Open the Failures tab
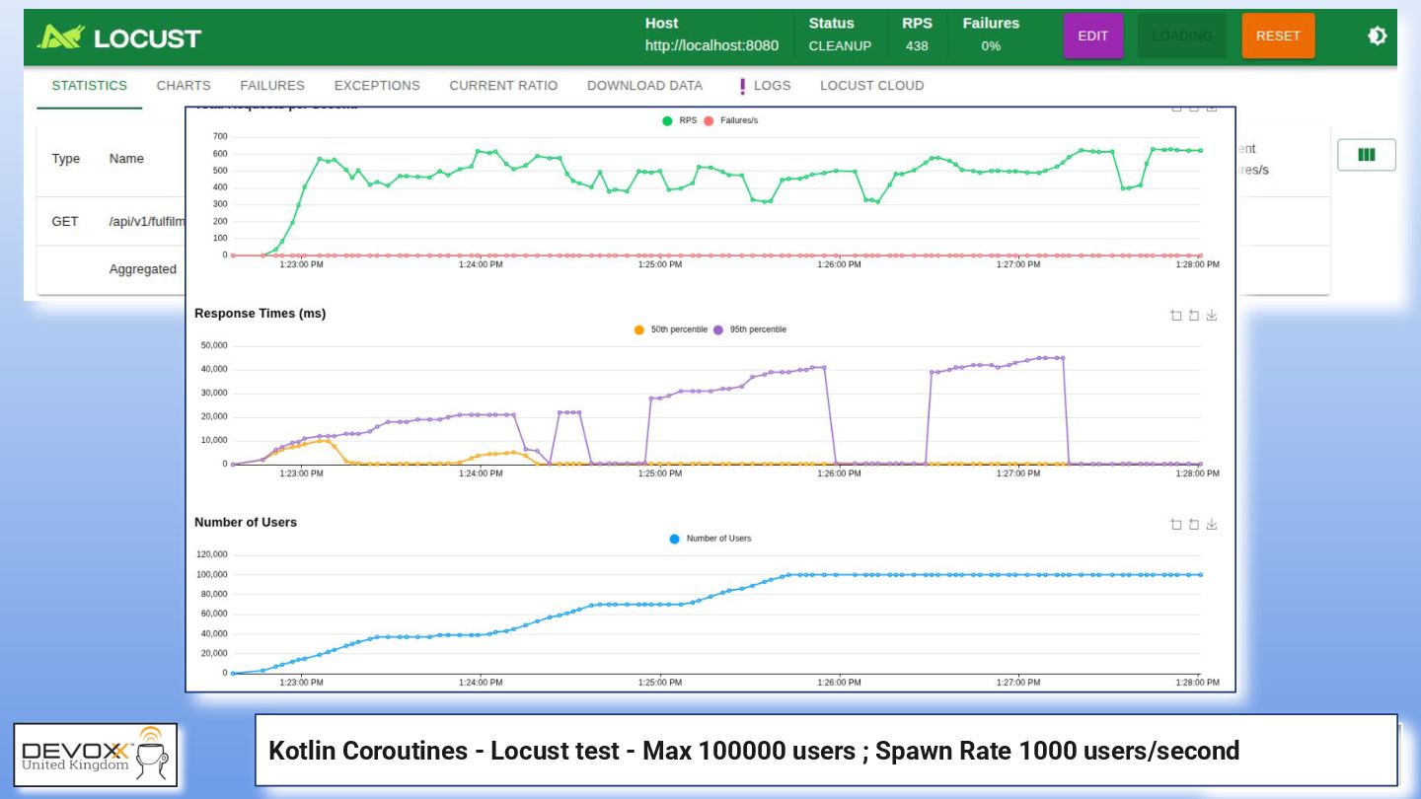 click(x=272, y=86)
